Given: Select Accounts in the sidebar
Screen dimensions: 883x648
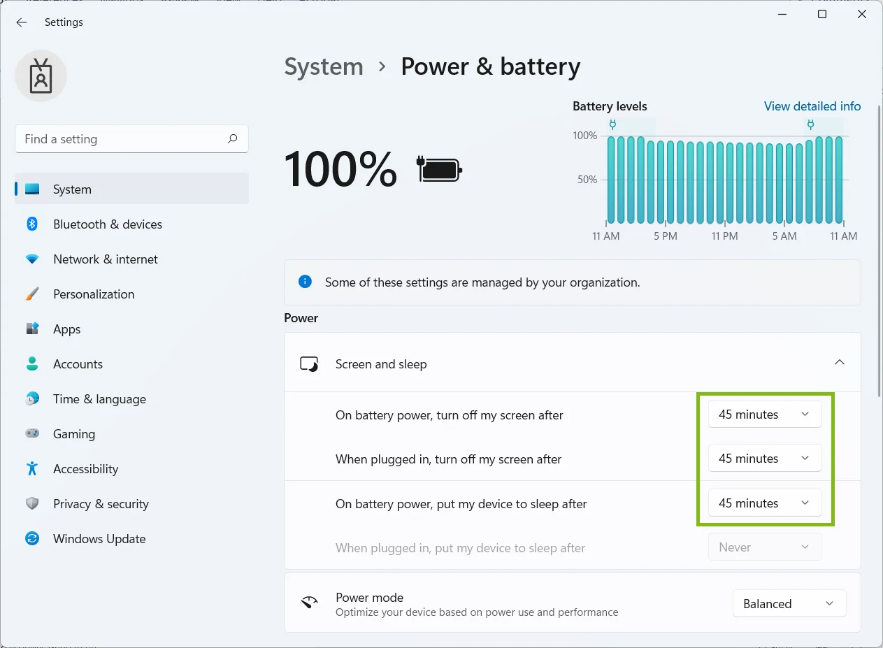Looking at the screenshot, I should pyautogui.click(x=131, y=364).
